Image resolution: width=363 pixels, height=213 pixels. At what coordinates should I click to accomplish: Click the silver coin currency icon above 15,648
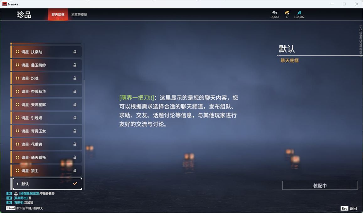275,13
